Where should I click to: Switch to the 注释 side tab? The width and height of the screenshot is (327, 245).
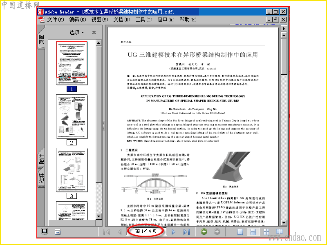[x=42, y=178]
